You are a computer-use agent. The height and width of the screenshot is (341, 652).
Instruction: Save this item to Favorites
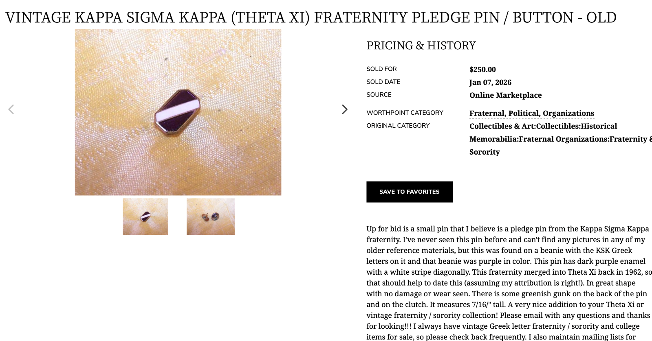tap(410, 192)
